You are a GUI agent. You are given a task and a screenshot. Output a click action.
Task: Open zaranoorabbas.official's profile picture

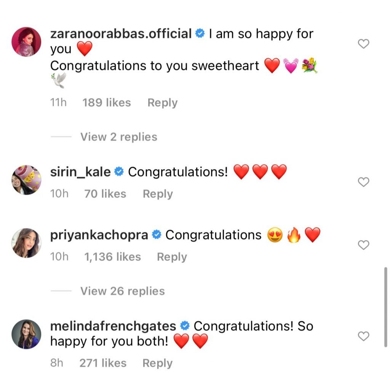pyautogui.click(x=27, y=41)
